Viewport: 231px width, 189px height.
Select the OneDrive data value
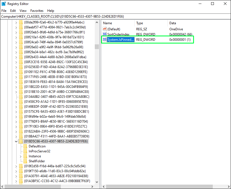(176, 29)
